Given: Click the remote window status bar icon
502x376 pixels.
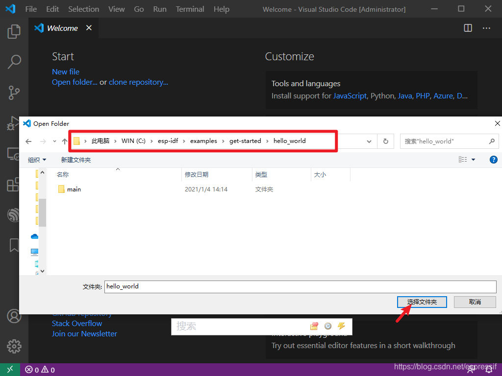Looking at the screenshot, I should [x=10, y=370].
